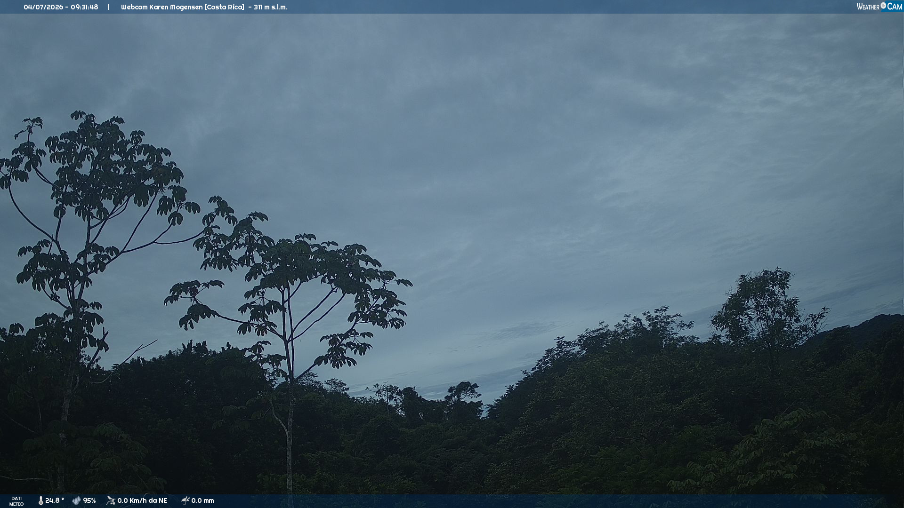
Task: Click the 0.0 Km/h da NE wind reading
Action: (x=142, y=501)
